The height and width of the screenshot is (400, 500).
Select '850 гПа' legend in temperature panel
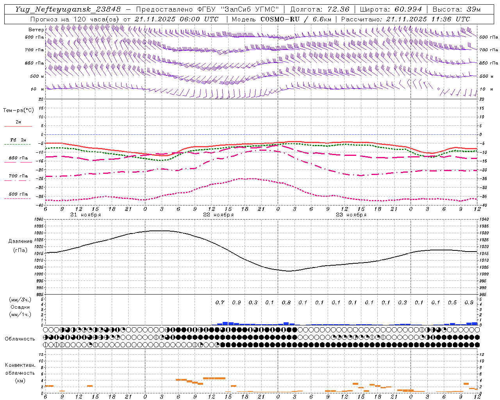point(18,158)
